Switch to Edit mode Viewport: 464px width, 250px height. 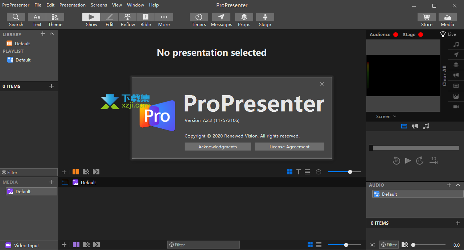click(110, 20)
